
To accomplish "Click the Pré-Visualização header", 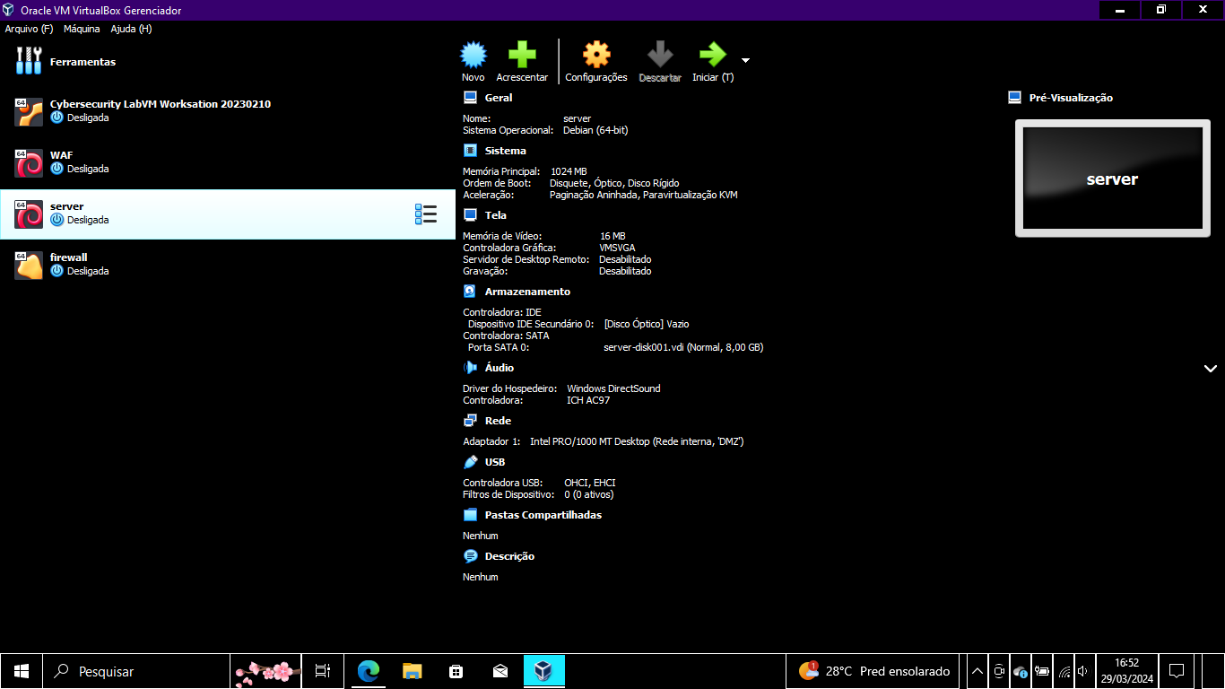I will (x=1071, y=98).
